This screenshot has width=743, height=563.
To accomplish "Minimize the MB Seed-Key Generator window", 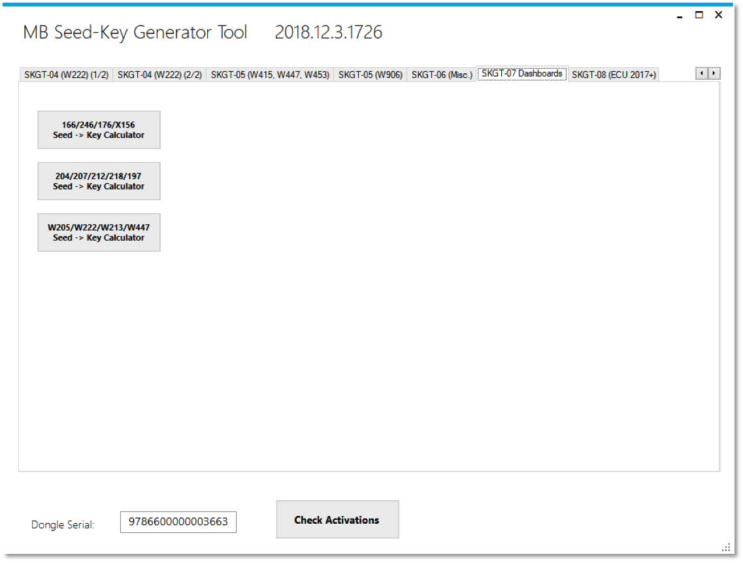I will (680, 16).
